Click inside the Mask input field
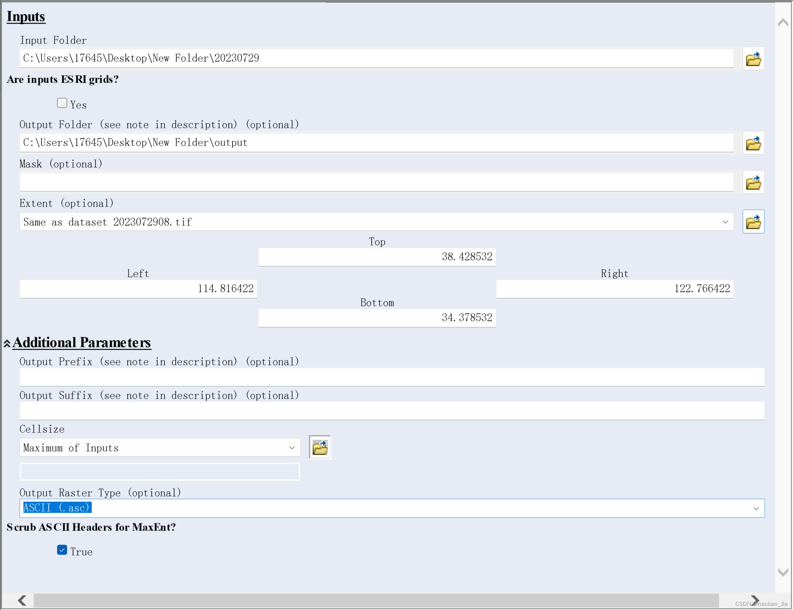 [x=376, y=182]
